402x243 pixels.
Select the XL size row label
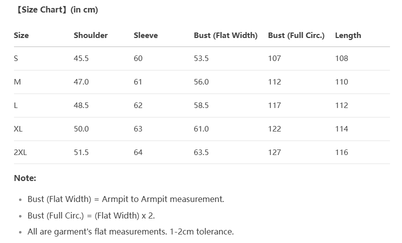tap(18, 129)
